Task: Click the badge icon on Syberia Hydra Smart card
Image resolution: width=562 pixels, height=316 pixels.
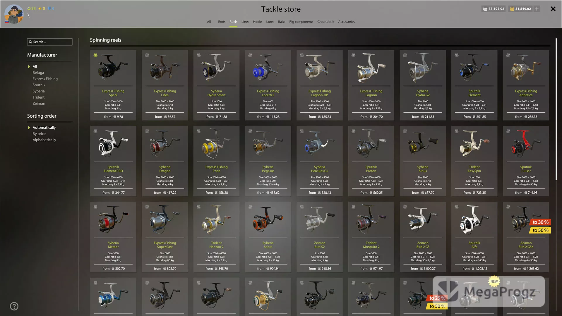Action: coord(198,55)
